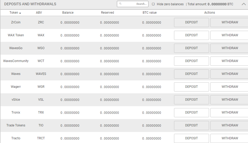Screen dimensions: 248x143
Task: Click the Balance column header
Action: point(68,13)
